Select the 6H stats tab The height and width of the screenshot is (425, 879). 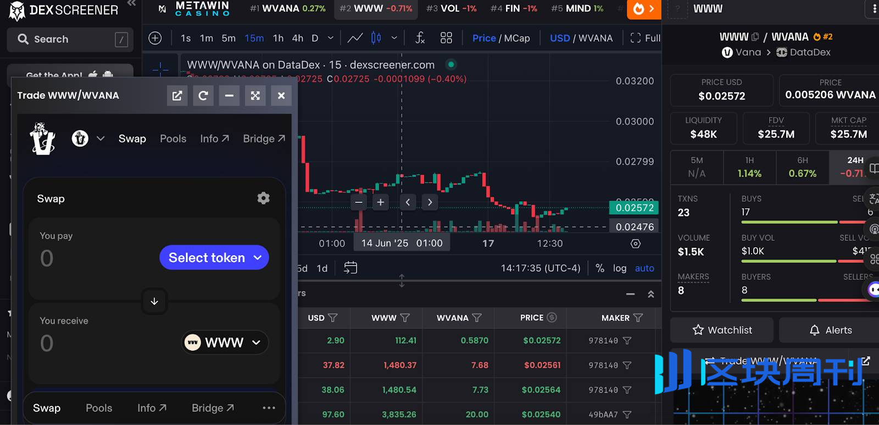pyautogui.click(x=803, y=167)
